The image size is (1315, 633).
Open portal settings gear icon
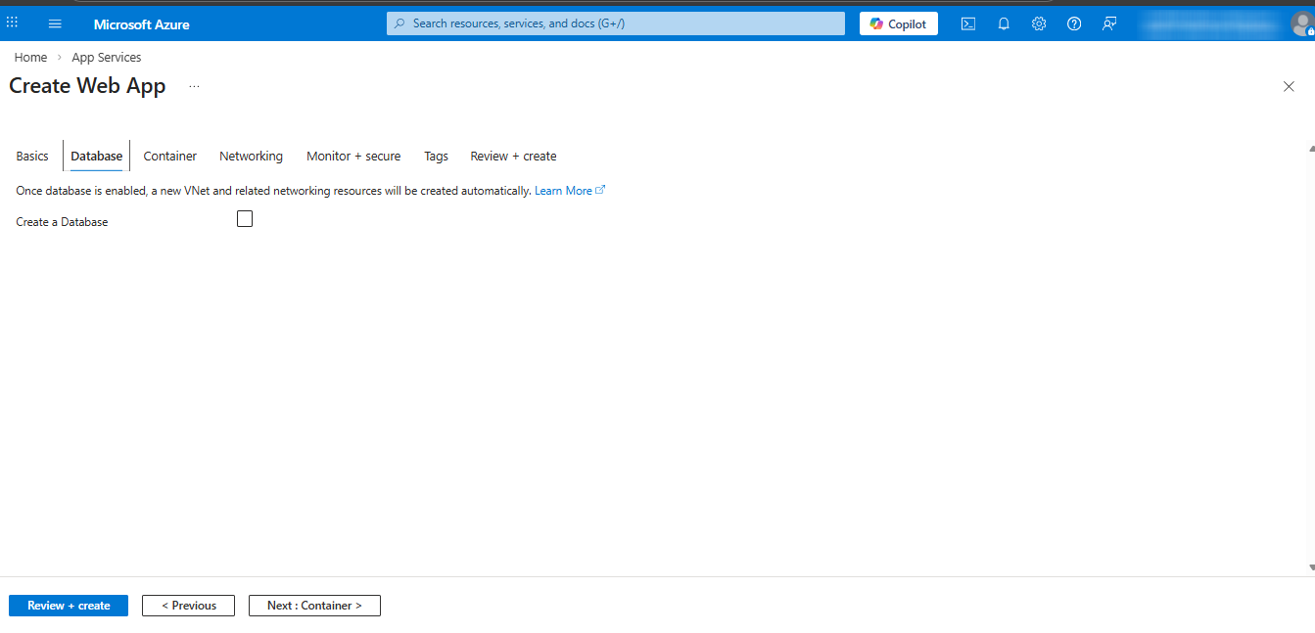tap(1039, 23)
